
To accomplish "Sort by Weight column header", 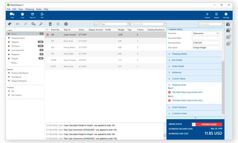I will pos(121,30).
